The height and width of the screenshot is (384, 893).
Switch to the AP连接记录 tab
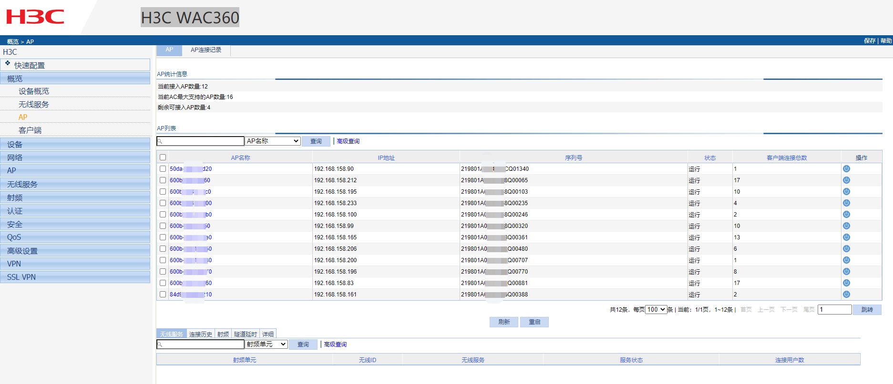coord(206,50)
